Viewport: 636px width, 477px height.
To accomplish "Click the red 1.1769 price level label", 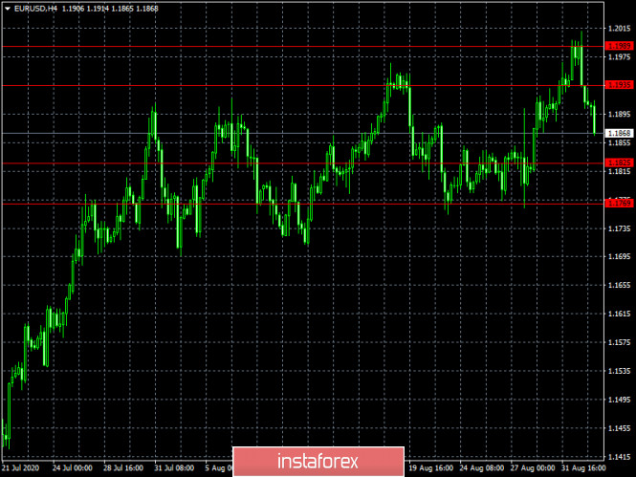I will (x=621, y=203).
